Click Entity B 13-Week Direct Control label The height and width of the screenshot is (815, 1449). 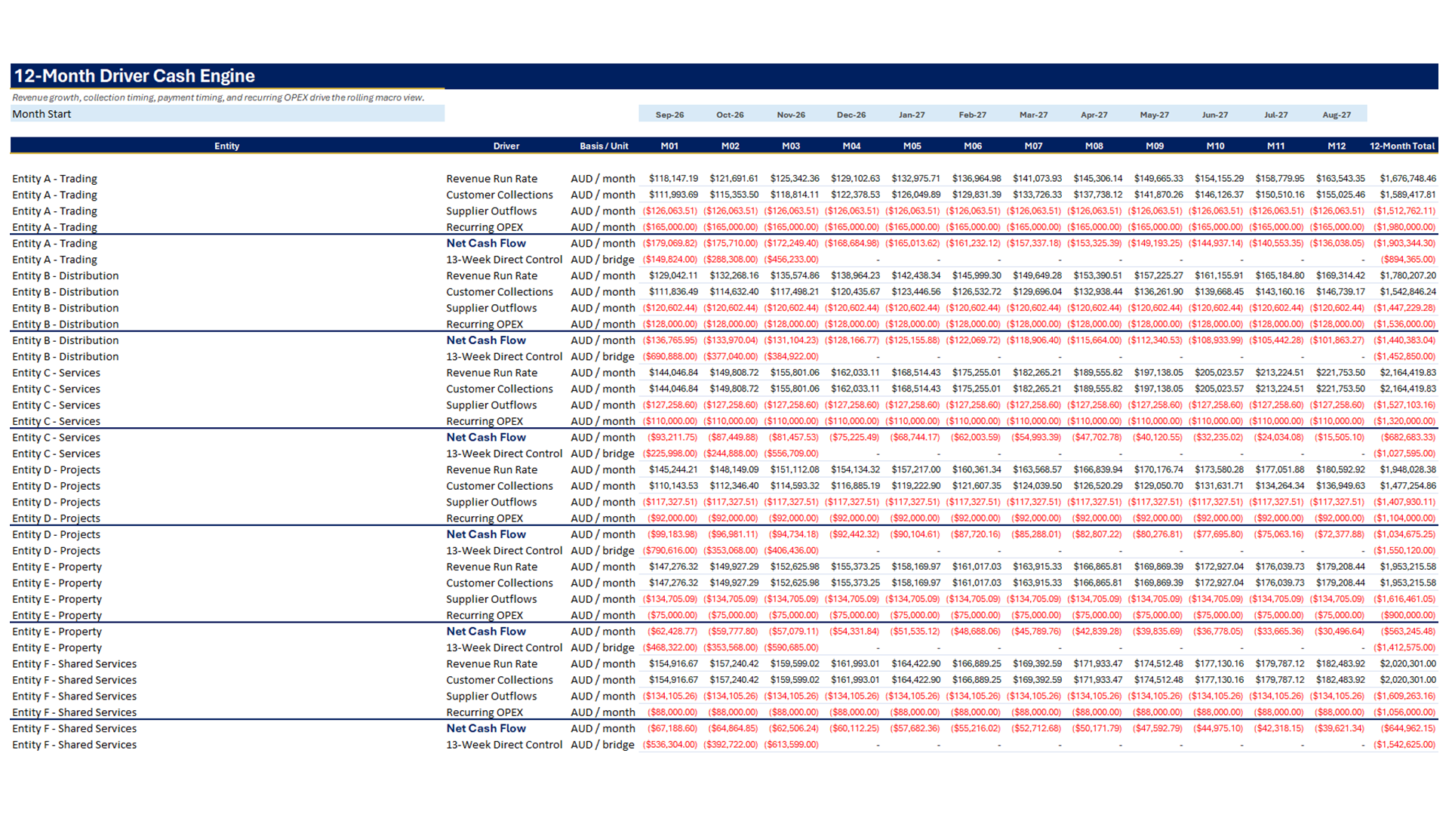coord(504,356)
